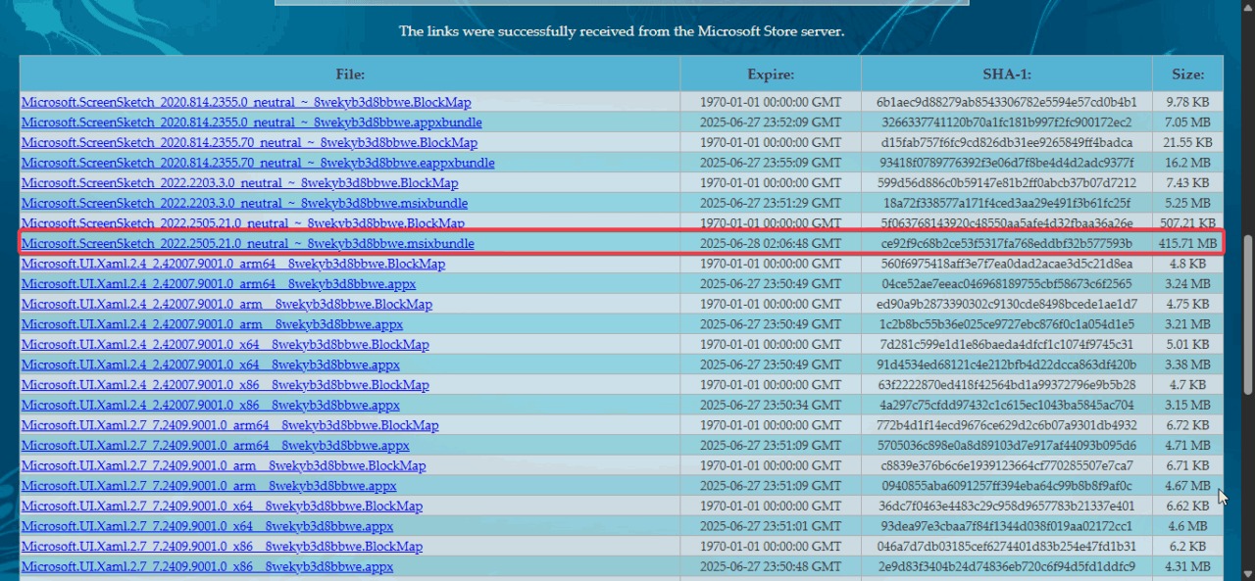Download UI.Xaml.2.4 arm appx package

tap(212, 324)
